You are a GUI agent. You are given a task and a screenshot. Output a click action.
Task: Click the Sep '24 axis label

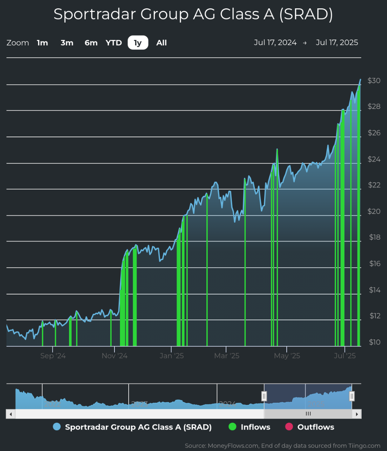pos(53,356)
